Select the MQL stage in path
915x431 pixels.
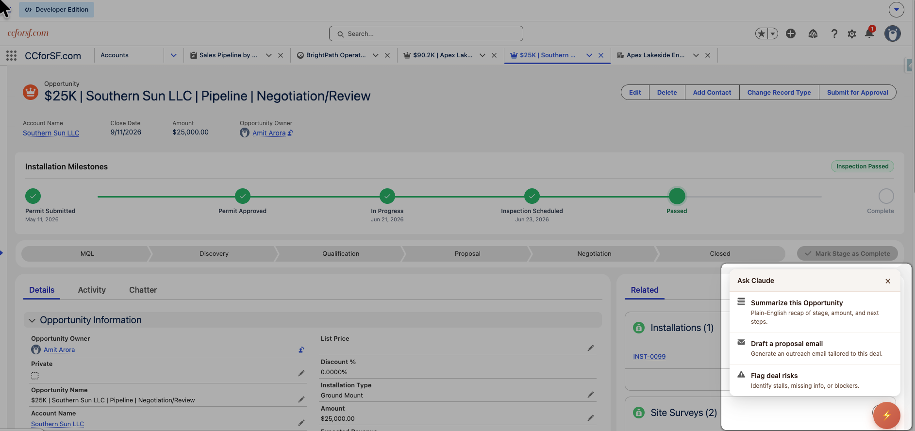(87, 253)
